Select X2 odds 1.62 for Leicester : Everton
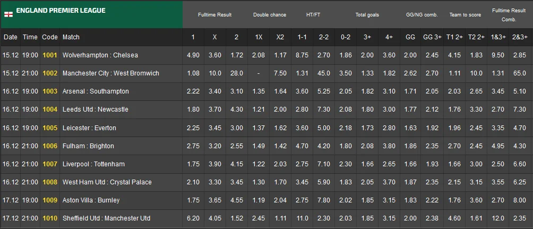Viewport: 533px width, 229px height. (x=280, y=128)
